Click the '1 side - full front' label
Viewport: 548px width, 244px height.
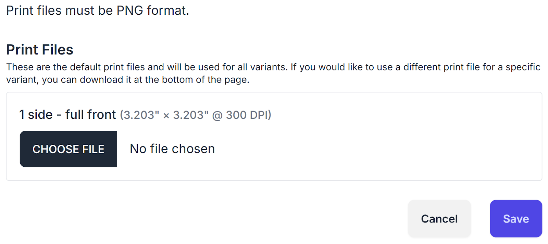pos(67,115)
